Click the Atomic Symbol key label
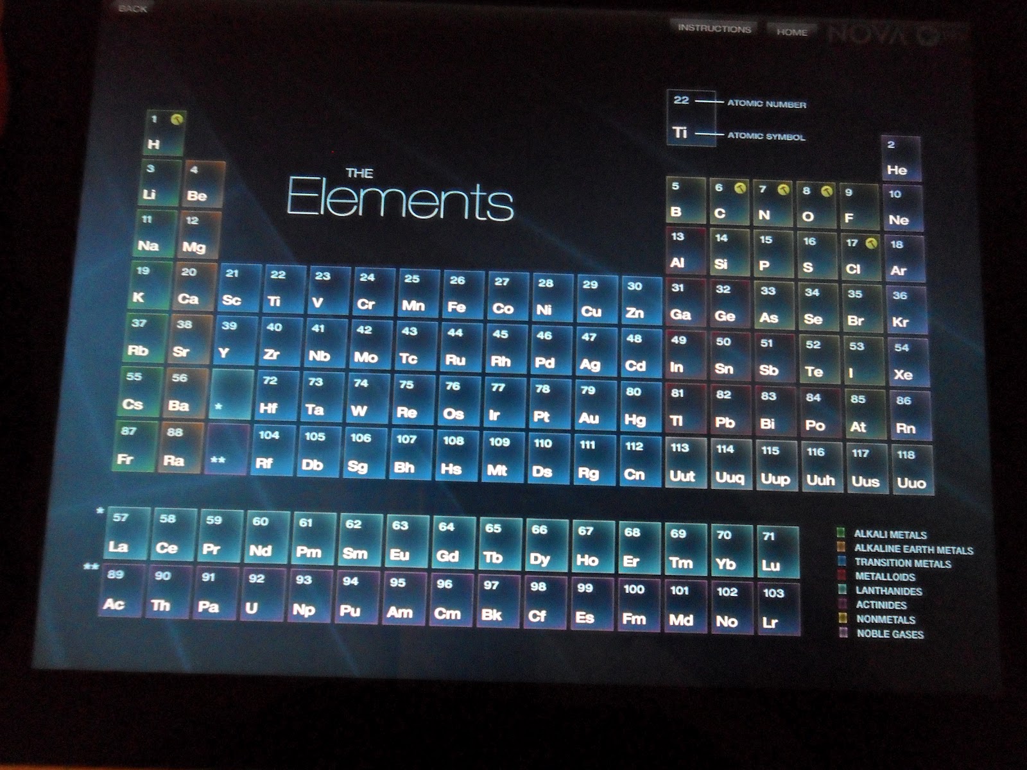The height and width of the screenshot is (770, 1027). click(x=766, y=136)
